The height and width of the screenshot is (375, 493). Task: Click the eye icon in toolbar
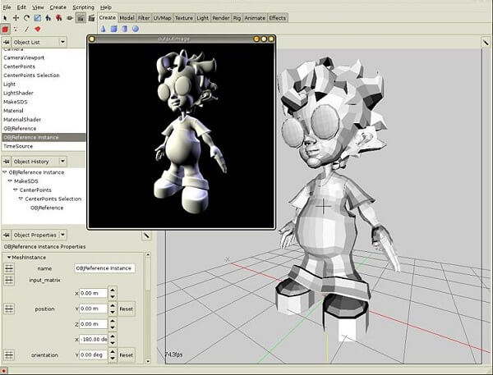(x=70, y=18)
